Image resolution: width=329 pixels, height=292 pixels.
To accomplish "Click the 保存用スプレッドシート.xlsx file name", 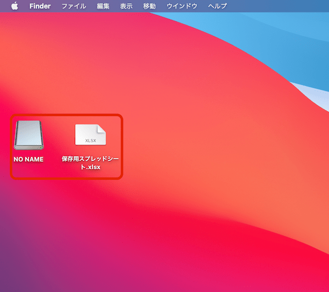I will [x=90, y=163].
